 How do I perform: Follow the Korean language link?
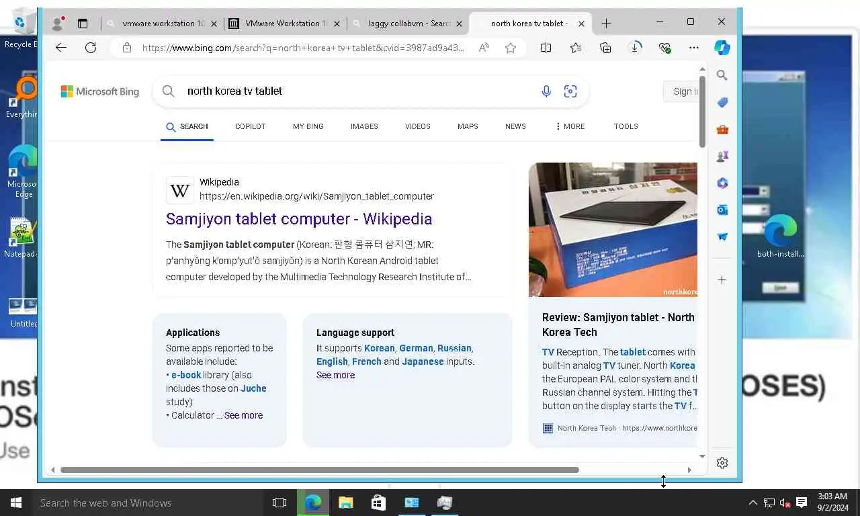pyautogui.click(x=379, y=348)
